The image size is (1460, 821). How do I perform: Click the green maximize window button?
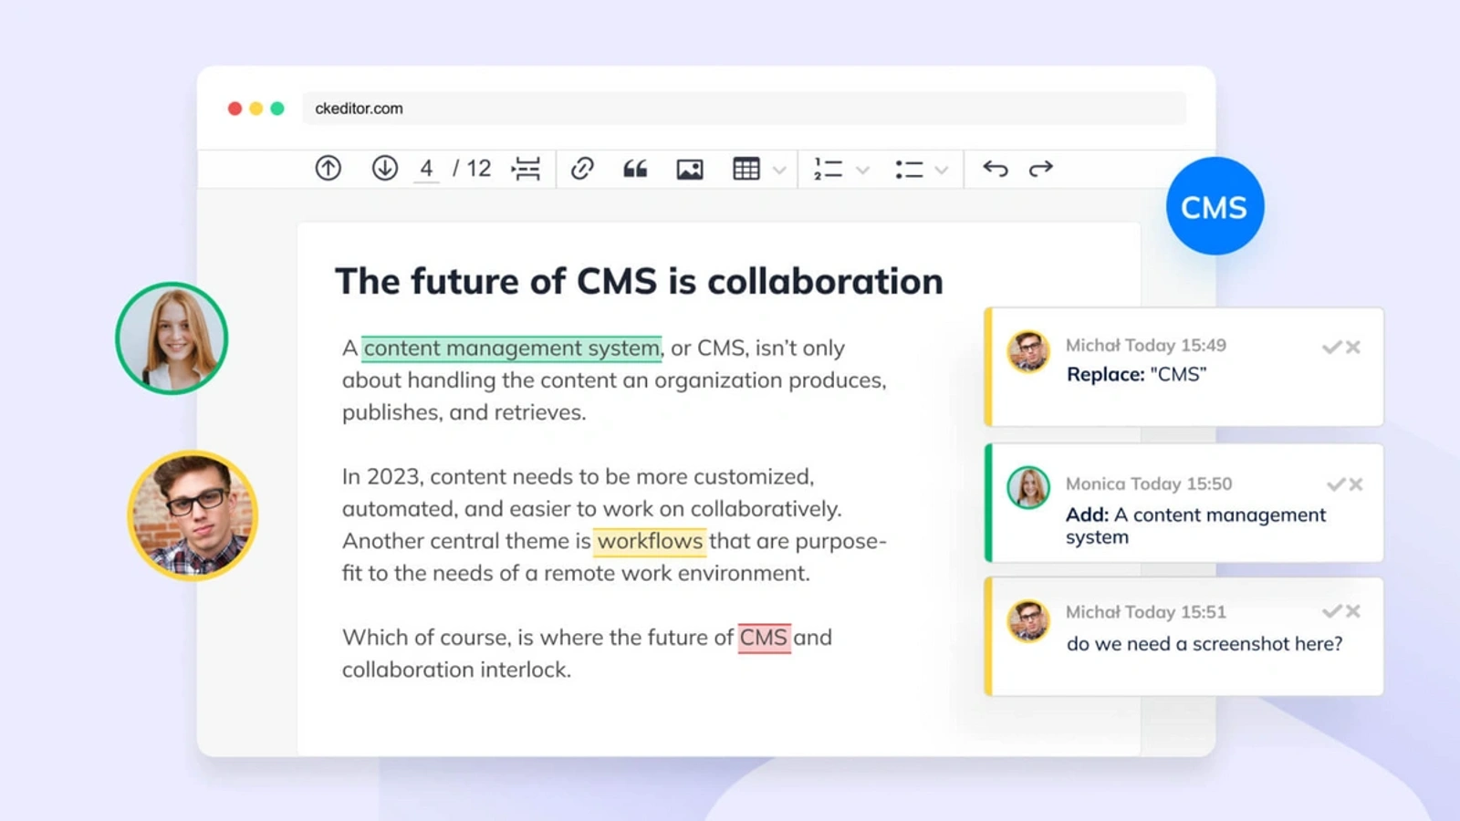coord(277,109)
